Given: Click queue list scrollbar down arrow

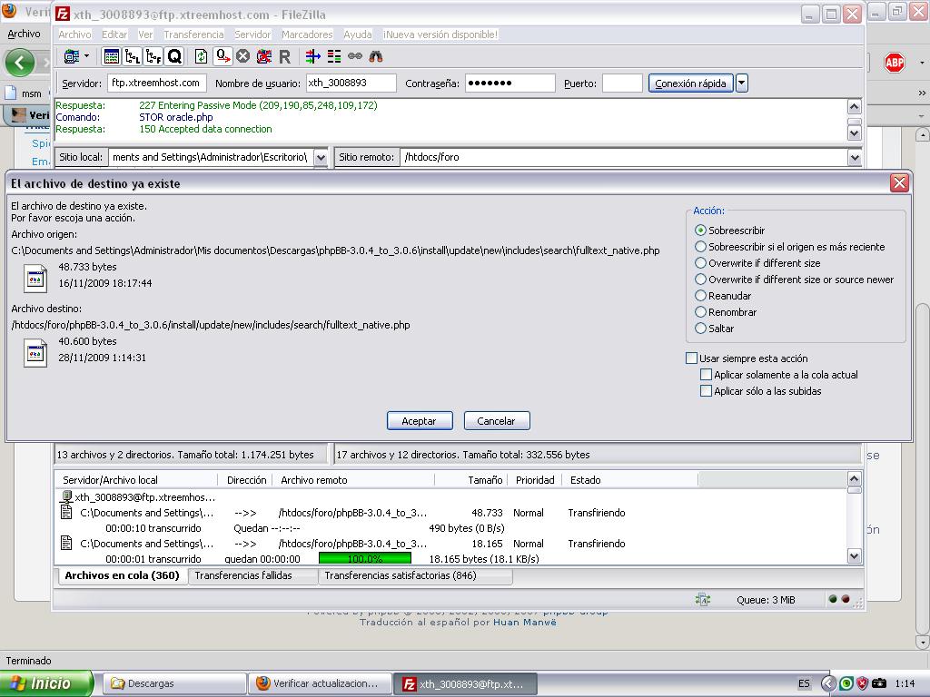Looking at the screenshot, I should (854, 556).
